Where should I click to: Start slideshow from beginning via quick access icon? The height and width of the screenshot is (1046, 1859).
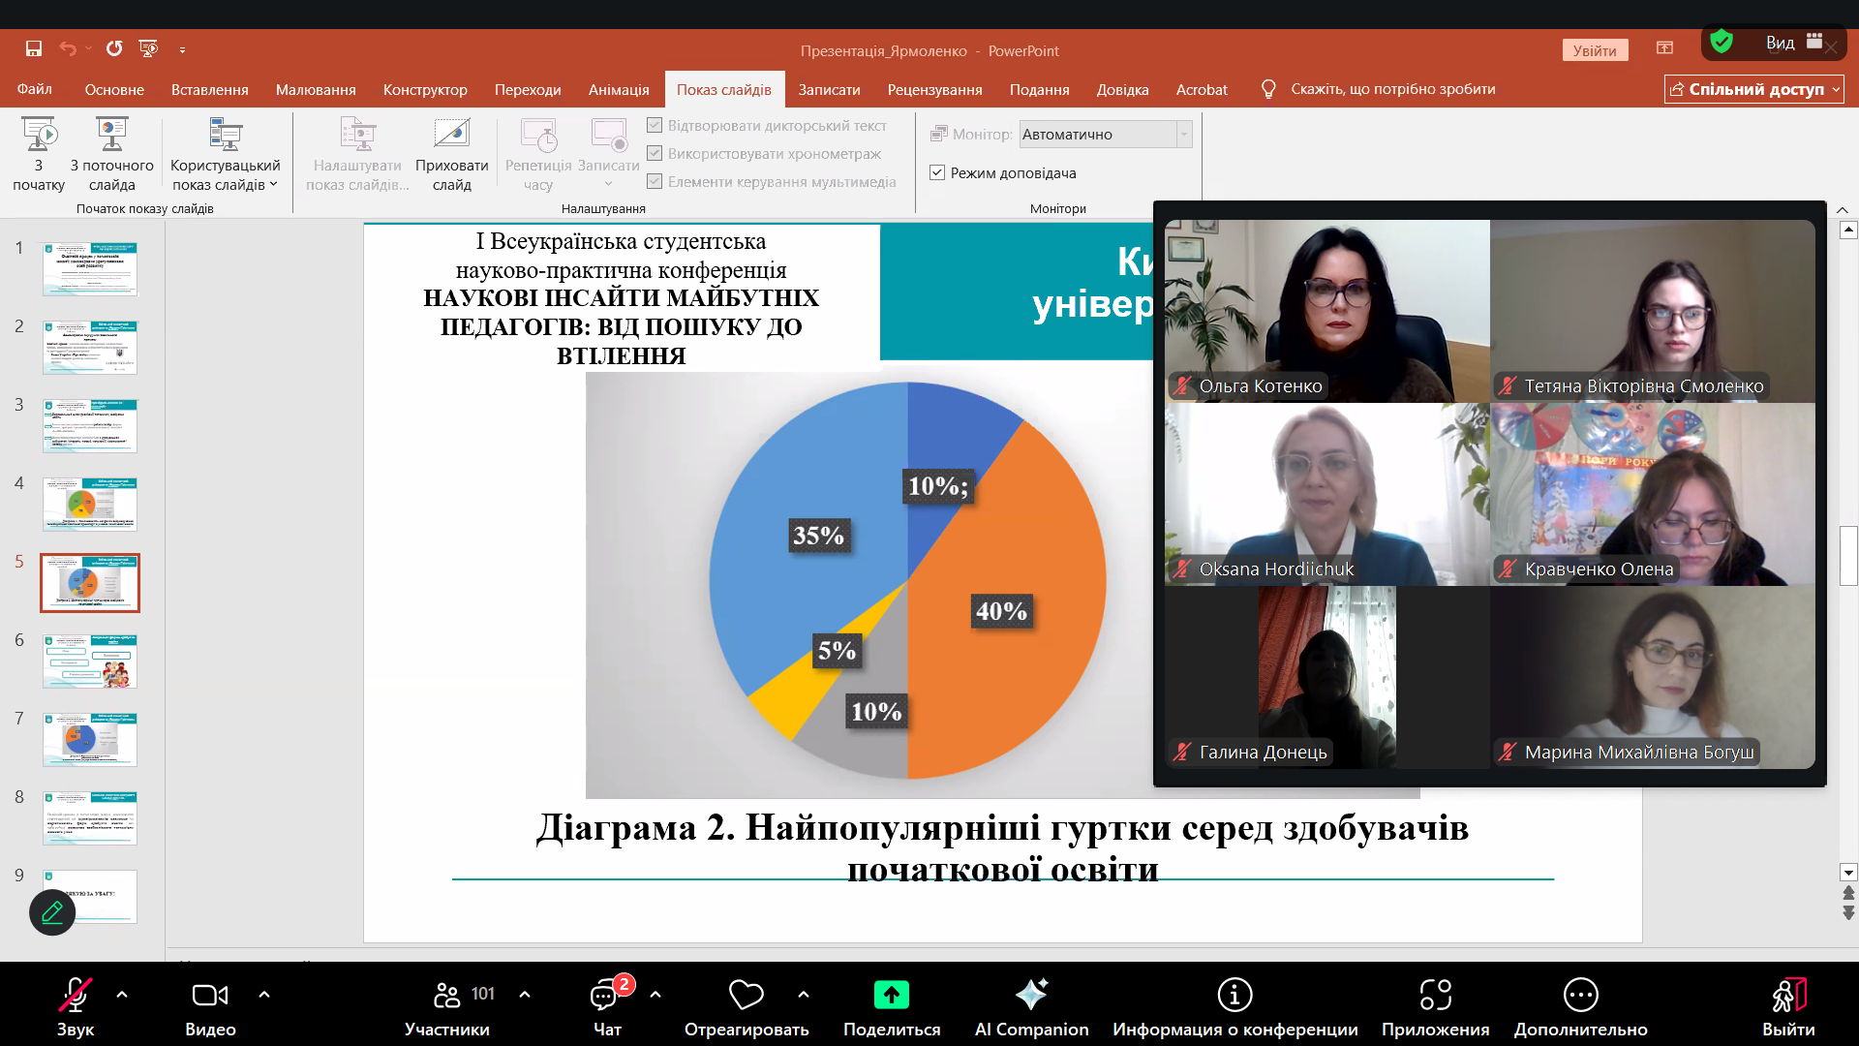(x=148, y=48)
